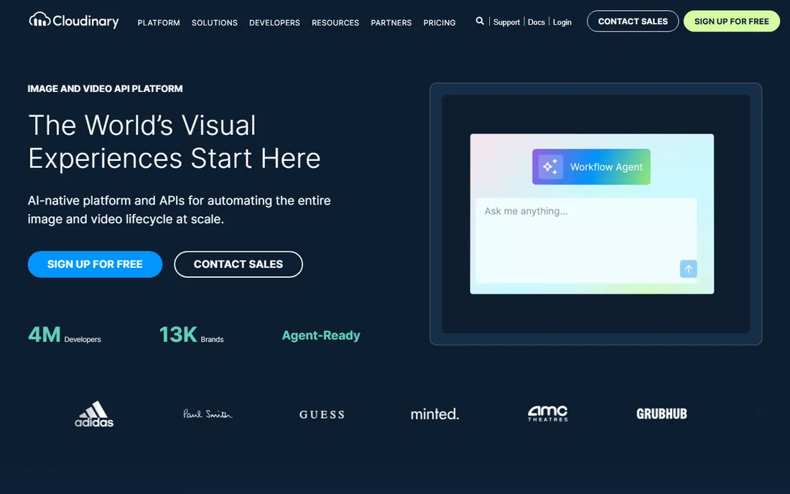Click the Cloudinary logo in the header
Screen dimensions: 790x494
[x=74, y=21]
